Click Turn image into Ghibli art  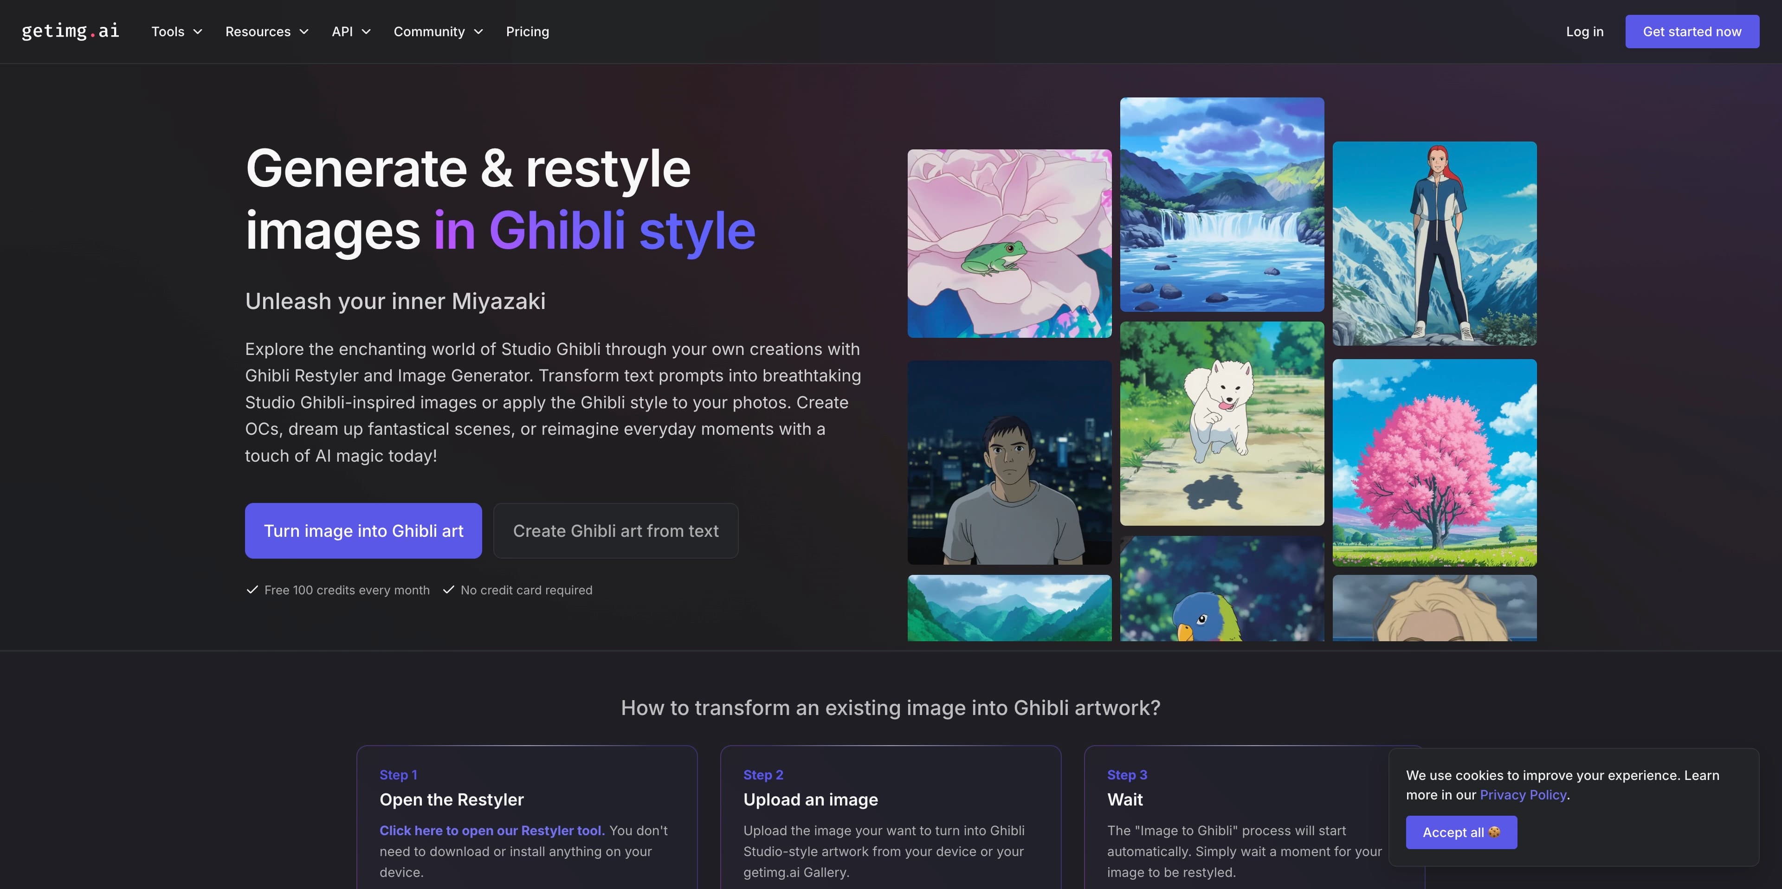363,531
